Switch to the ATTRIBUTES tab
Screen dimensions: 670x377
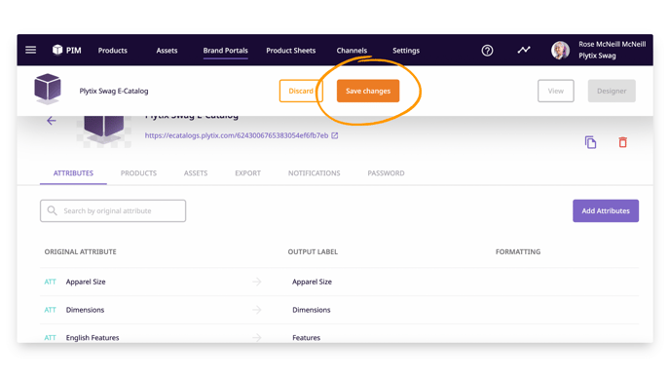pyautogui.click(x=73, y=173)
